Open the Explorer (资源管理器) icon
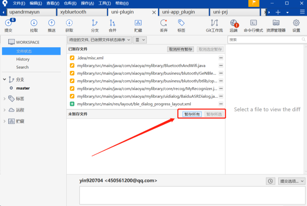 tap(276, 25)
